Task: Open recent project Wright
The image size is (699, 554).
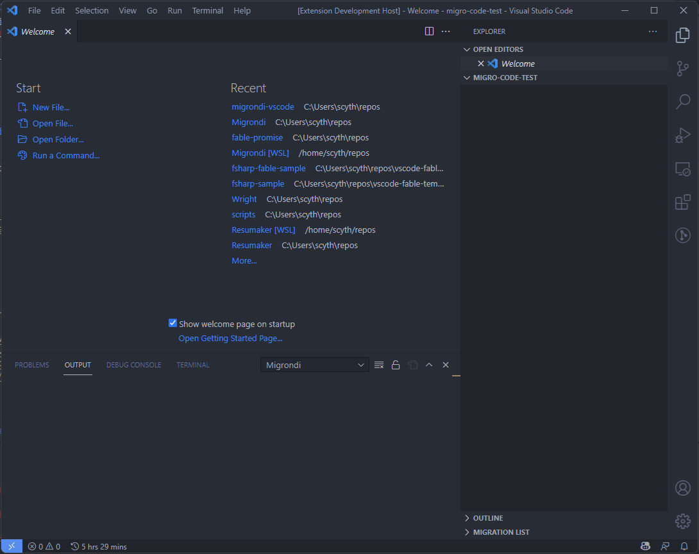Action: tap(244, 199)
